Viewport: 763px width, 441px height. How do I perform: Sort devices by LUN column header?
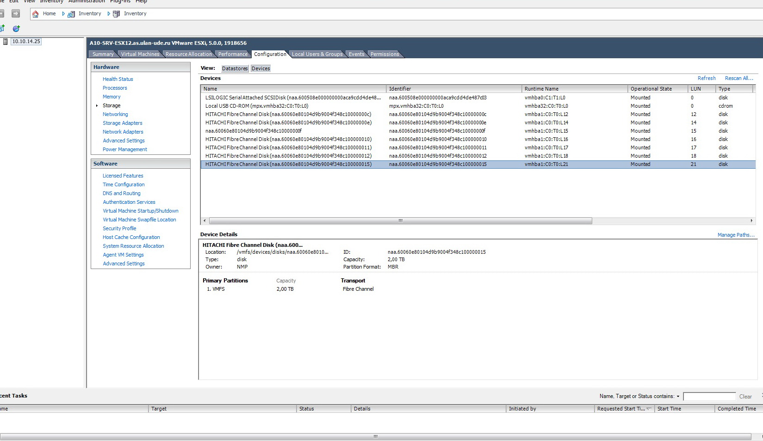point(701,89)
